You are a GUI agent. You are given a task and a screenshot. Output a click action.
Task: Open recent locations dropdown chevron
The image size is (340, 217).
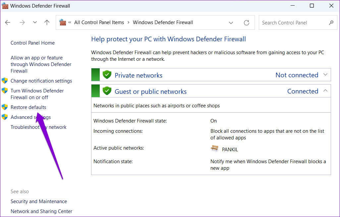(x=35, y=22)
